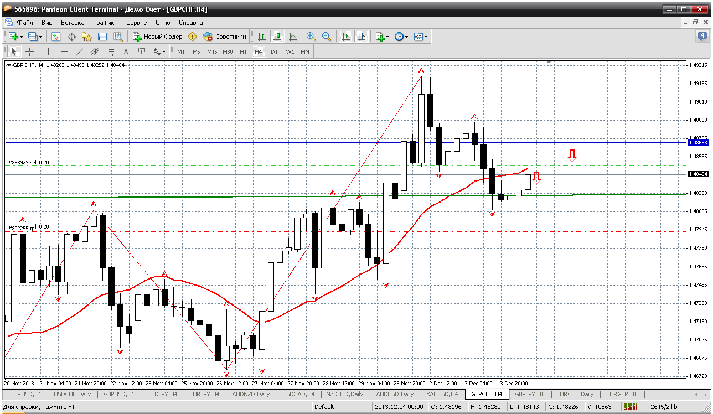
Task: Select the Text Label tool
Action: 141,51
